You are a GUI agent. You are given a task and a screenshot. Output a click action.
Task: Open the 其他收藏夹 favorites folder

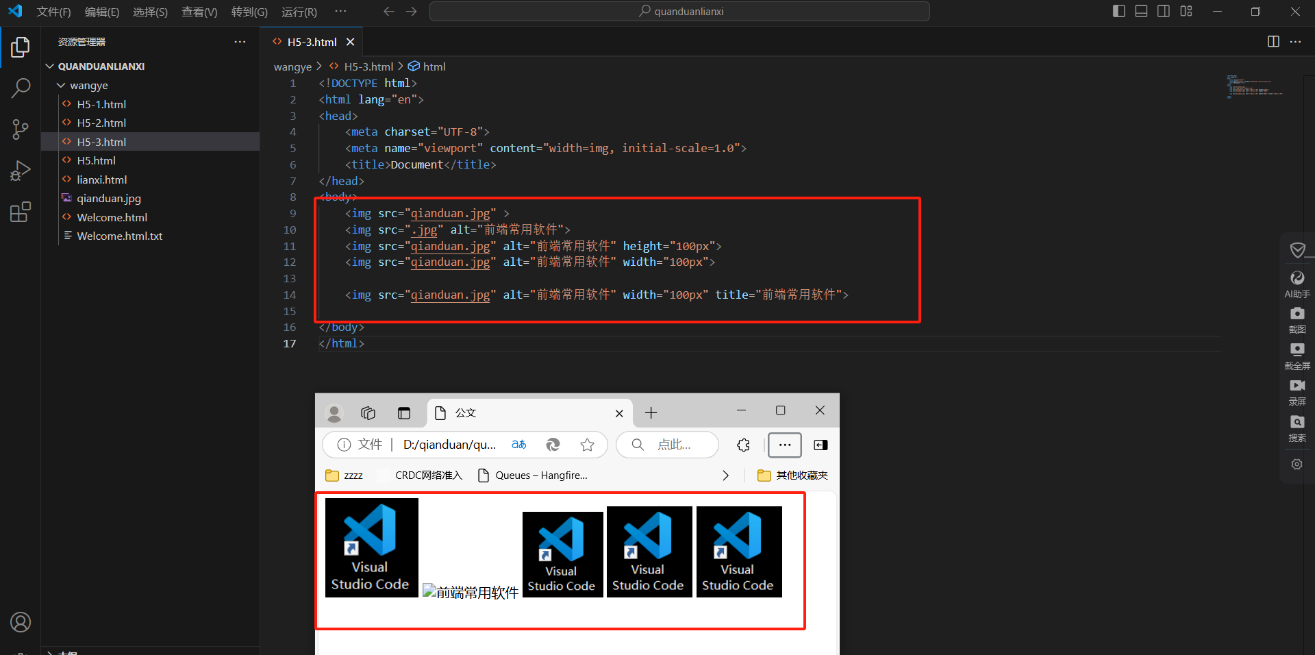[x=793, y=475]
